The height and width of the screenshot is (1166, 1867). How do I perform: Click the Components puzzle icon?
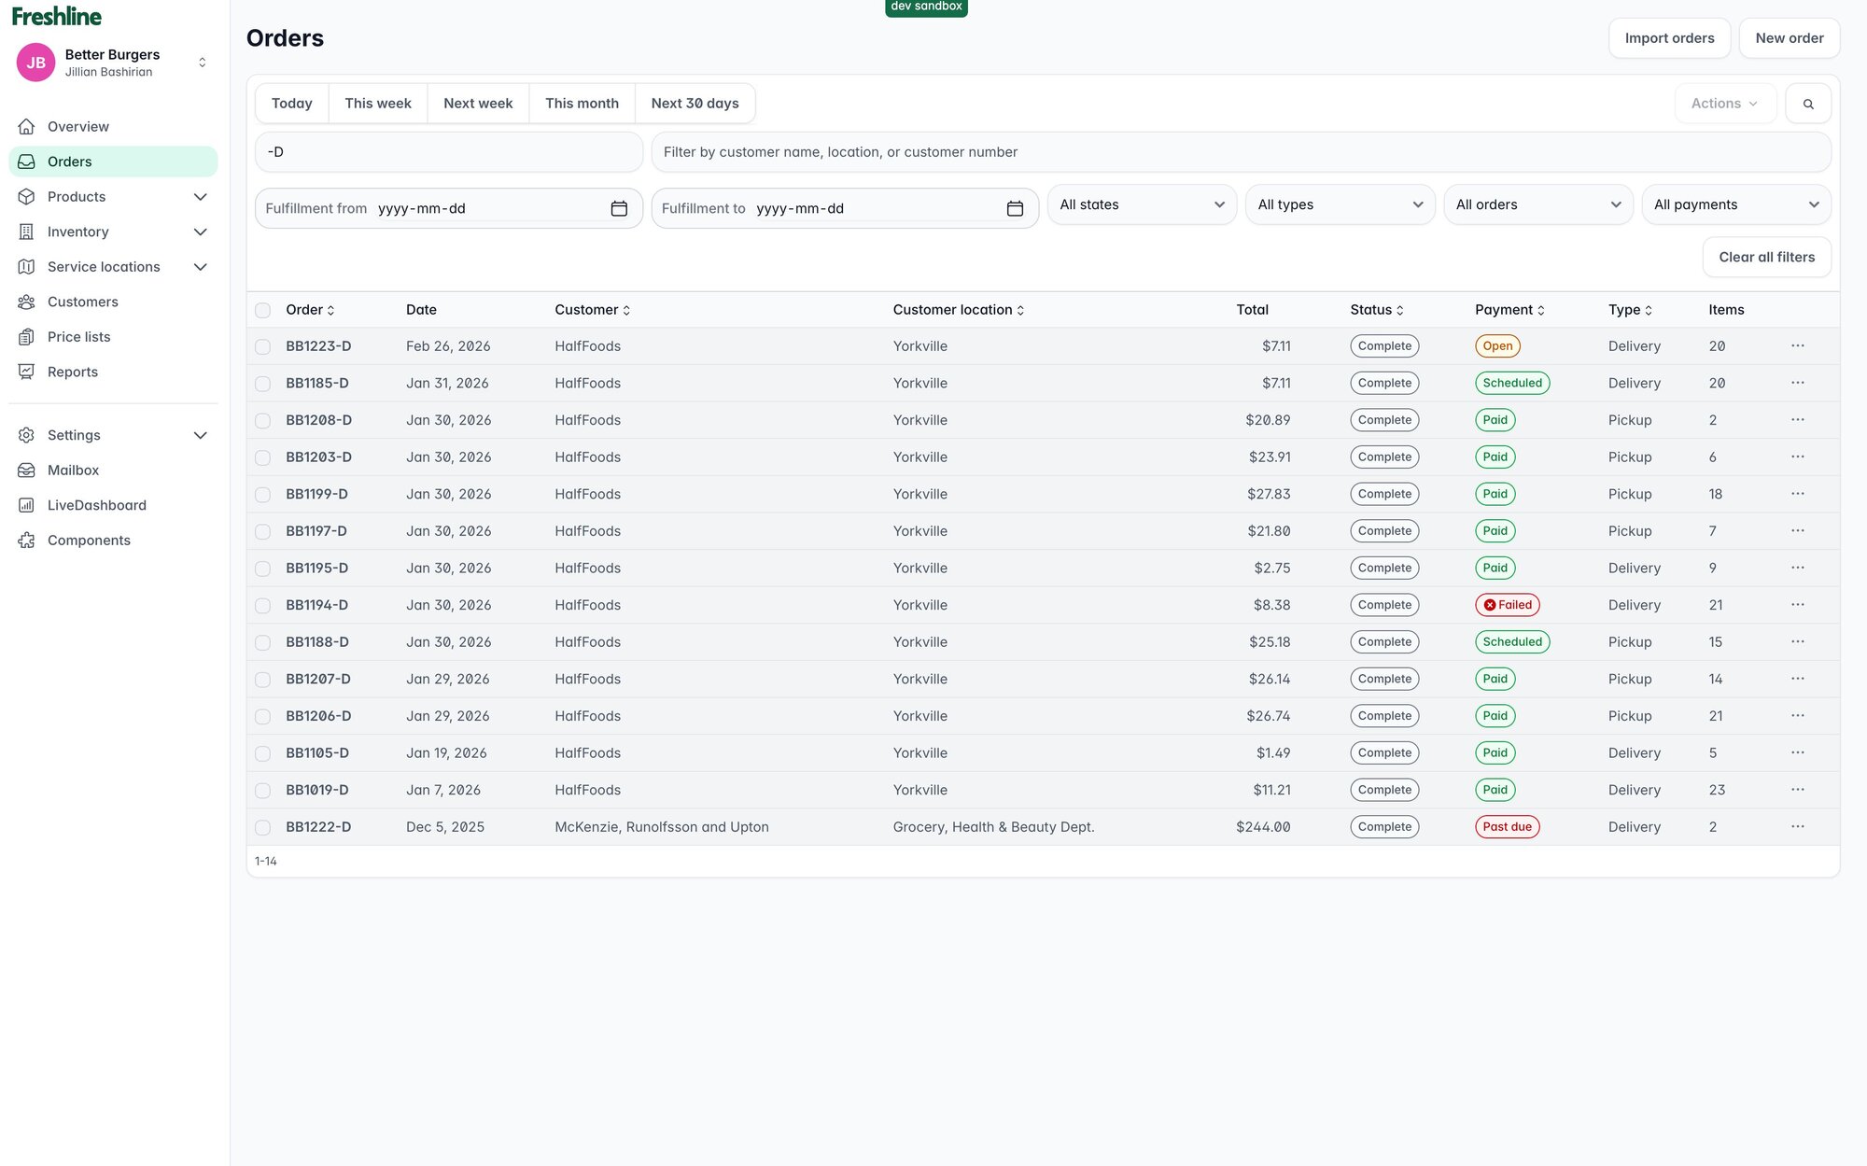click(26, 541)
